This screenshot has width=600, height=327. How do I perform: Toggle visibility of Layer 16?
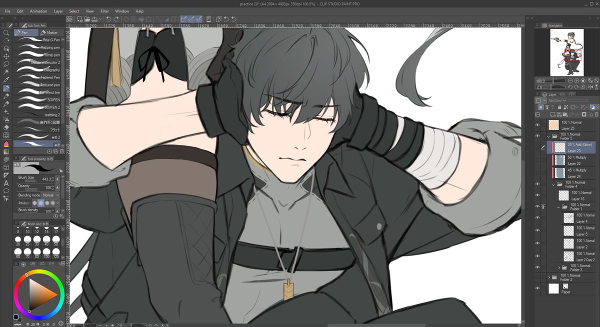click(x=537, y=195)
